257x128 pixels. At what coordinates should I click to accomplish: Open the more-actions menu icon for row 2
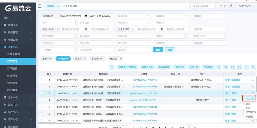click(x=253, y=87)
